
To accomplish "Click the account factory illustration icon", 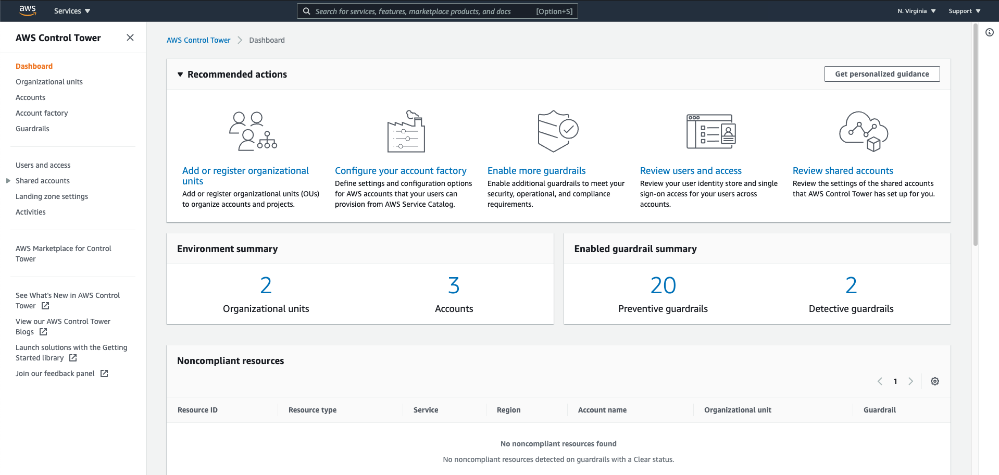I will point(406,131).
